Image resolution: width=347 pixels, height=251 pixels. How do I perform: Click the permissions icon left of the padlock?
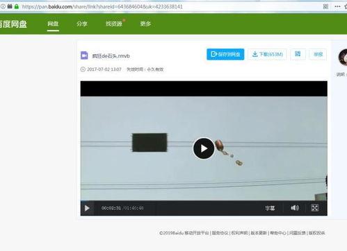[x=10, y=6]
